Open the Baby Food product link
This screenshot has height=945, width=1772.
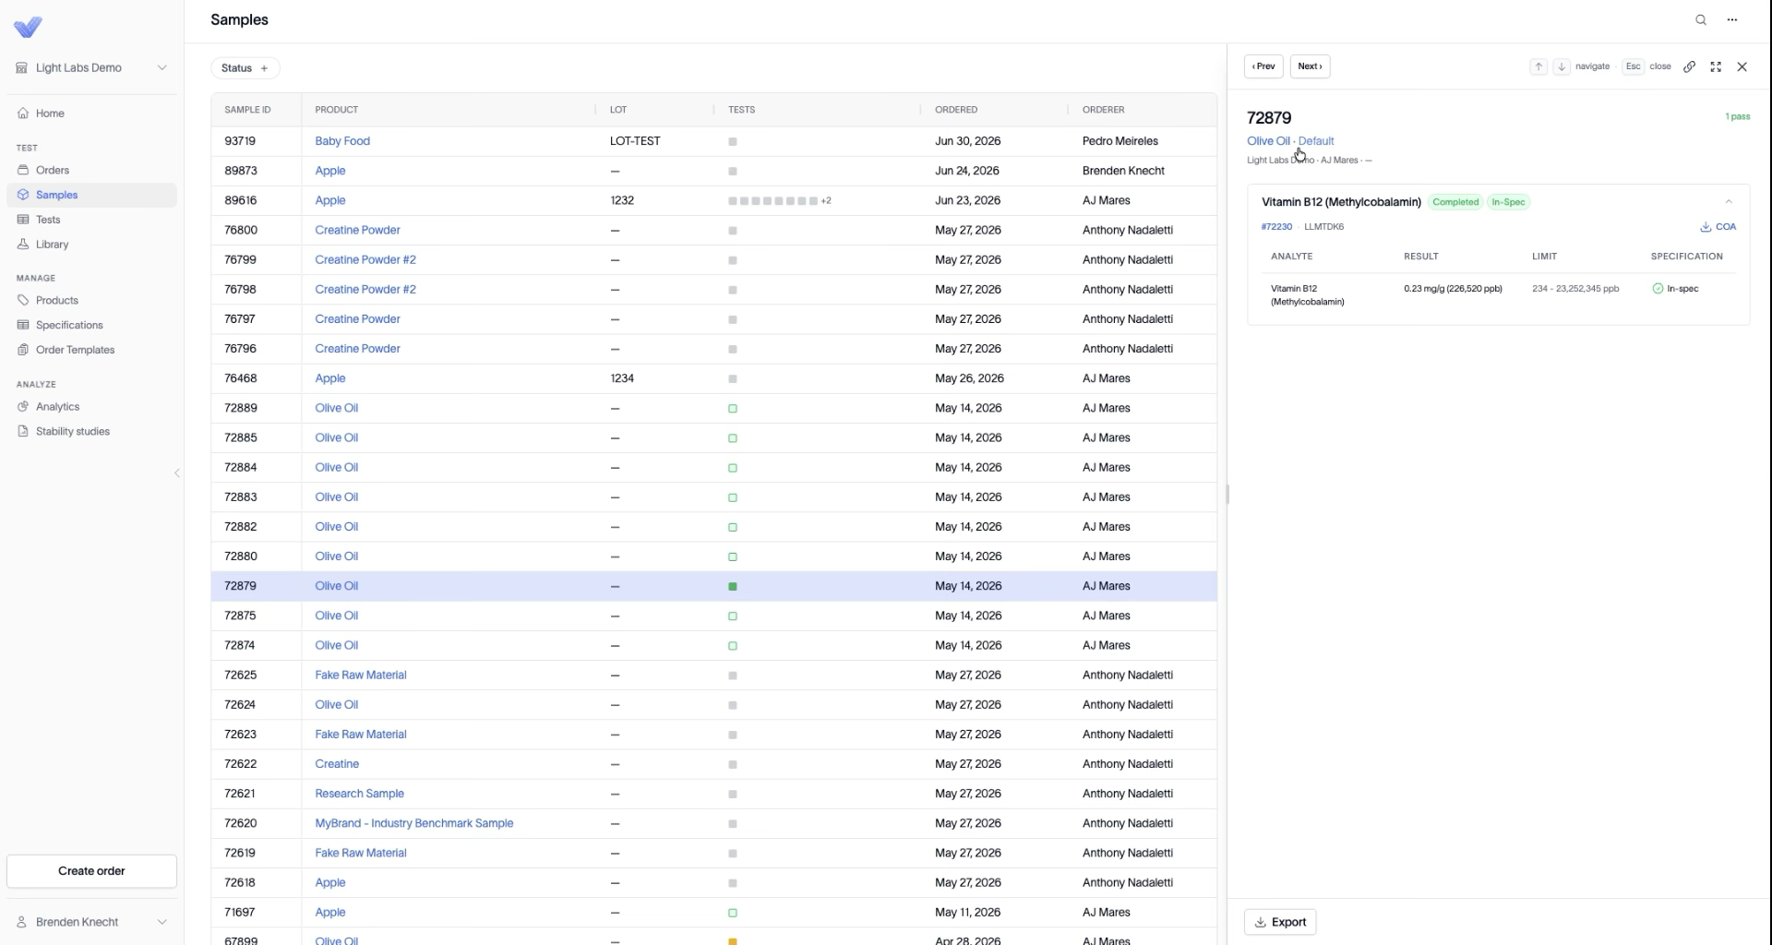pyautogui.click(x=342, y=141)
